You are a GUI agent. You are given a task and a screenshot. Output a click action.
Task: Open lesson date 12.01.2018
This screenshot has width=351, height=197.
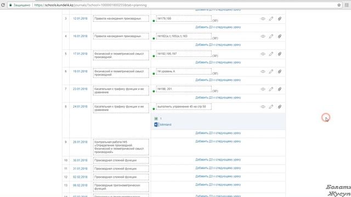(x=80, y=19)
